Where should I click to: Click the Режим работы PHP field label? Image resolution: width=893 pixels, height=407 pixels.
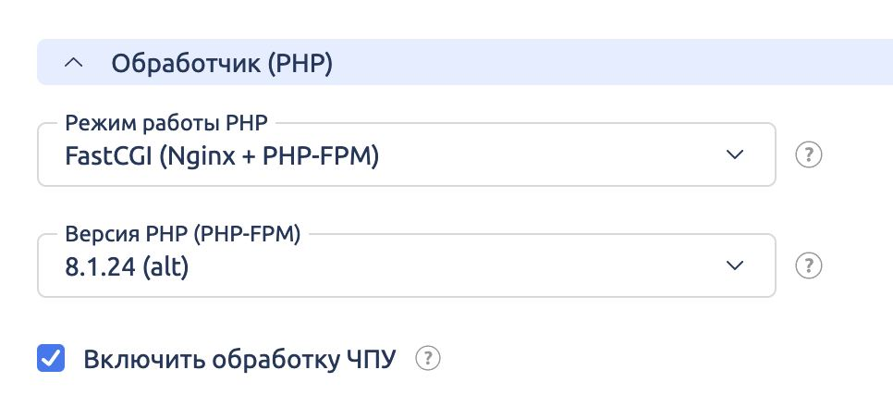(x=170, y=123)
